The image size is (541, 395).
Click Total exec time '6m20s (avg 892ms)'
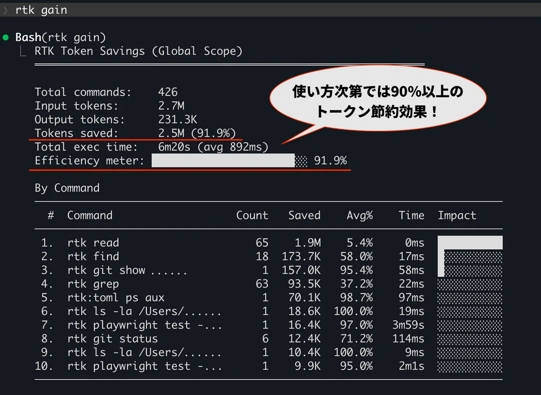(x=213, y=147)
